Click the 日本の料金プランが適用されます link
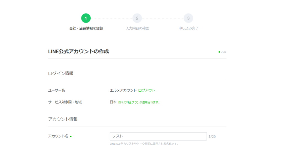 139,102
